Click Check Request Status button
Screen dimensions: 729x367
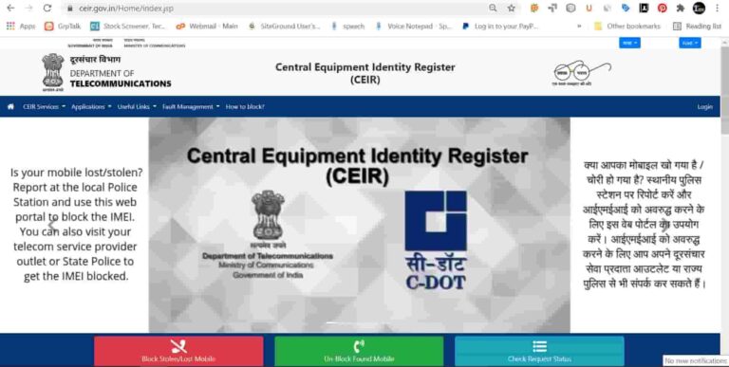point(539,351)
